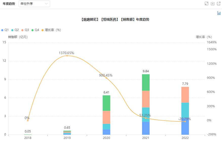The width and height of the screenshot is (222, 141).
Task: Click the 年份升序 dropdown arrow
Action: [46, 4]
